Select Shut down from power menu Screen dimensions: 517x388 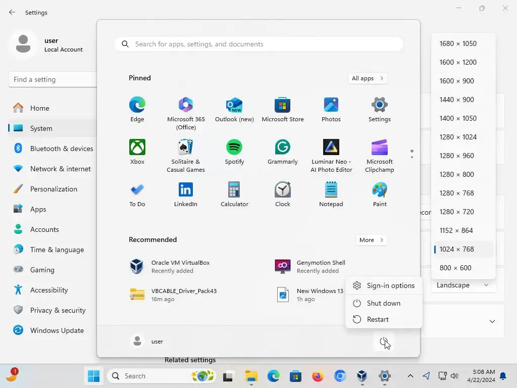click(x=384, y=303)
